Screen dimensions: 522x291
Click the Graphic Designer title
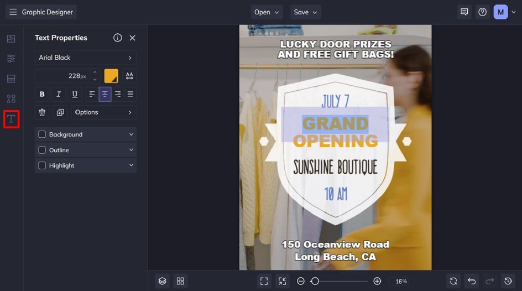47,12
